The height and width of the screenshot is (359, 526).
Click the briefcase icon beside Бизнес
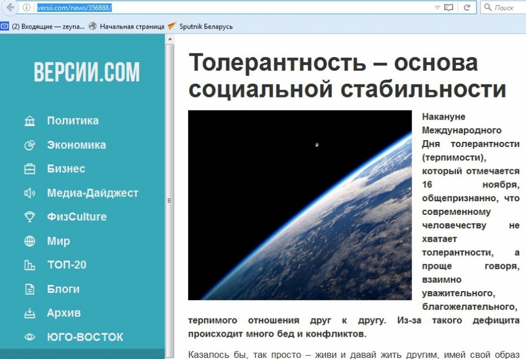[30, 169]
